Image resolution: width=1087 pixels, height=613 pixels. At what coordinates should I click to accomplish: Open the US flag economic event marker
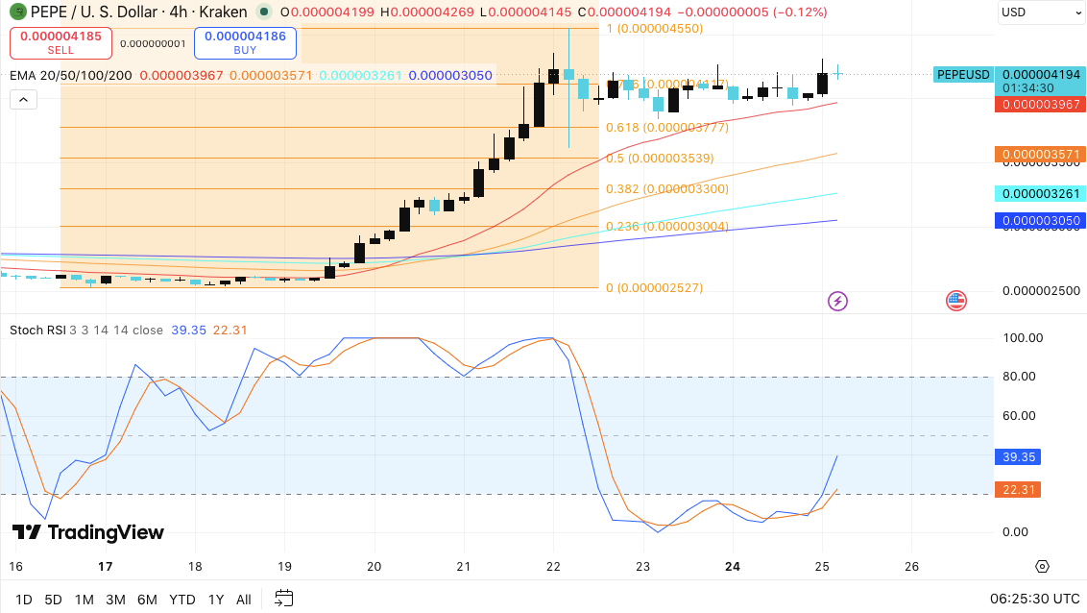[956, 301]
